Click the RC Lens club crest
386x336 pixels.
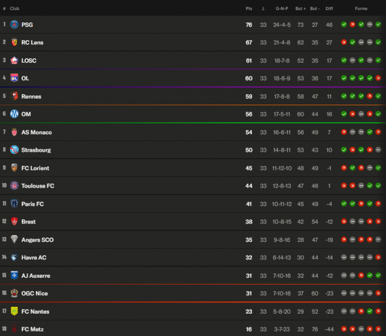(x=14, y=43)
